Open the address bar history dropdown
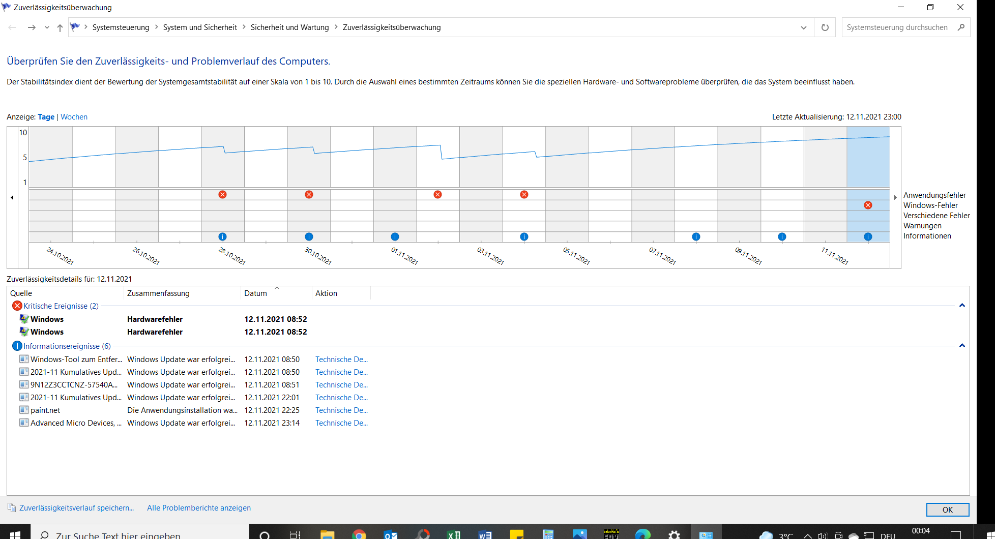The width and height of the screenshot is (995, 539). (x=804, y=27)
